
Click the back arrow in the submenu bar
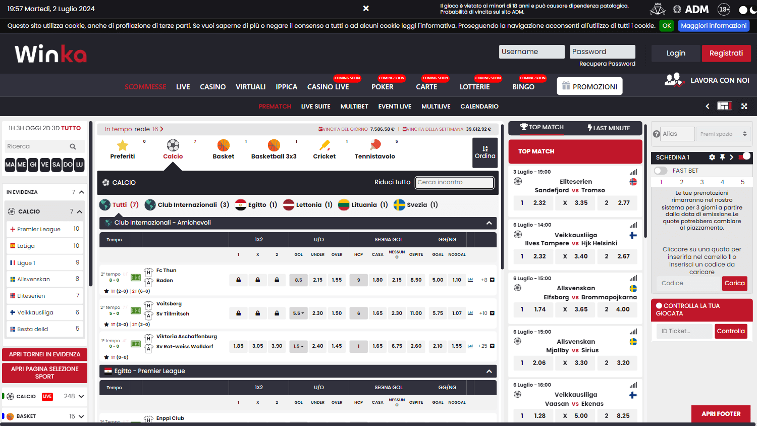click(708, 106)
